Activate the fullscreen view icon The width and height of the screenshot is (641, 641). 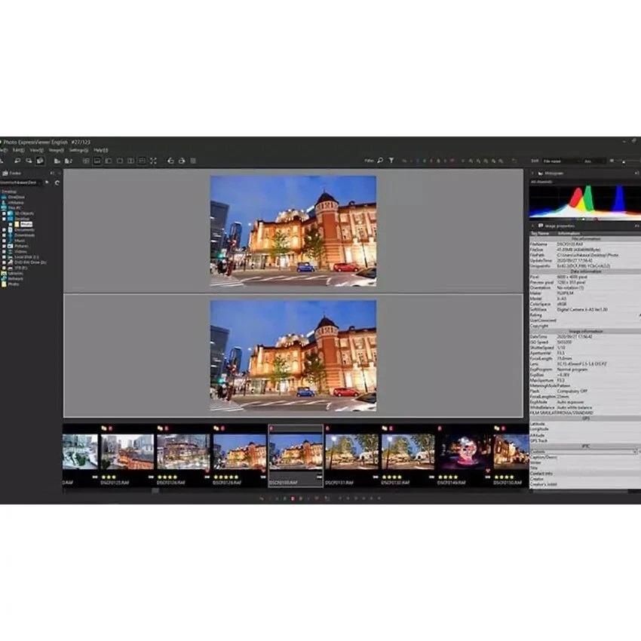click(152, 161)
